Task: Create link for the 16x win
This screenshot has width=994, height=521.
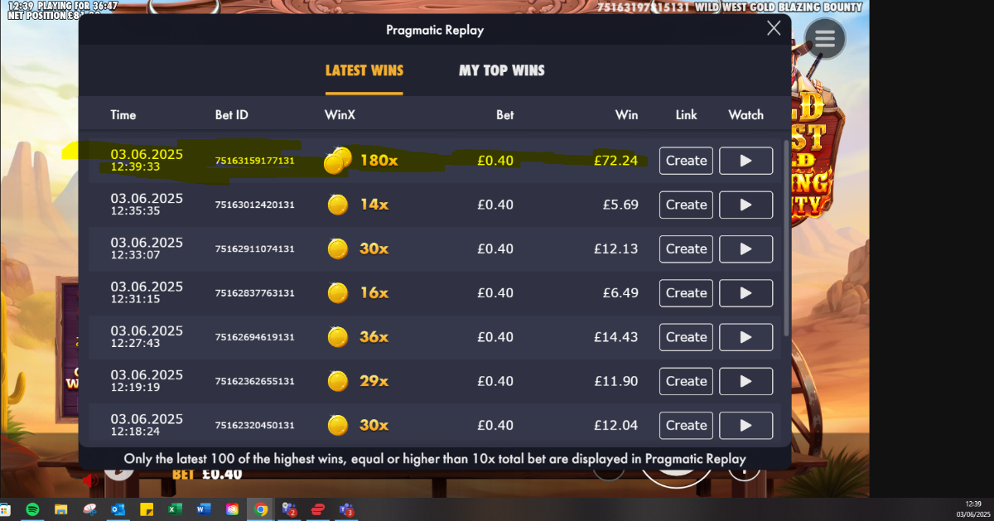Action: [686, 293]
